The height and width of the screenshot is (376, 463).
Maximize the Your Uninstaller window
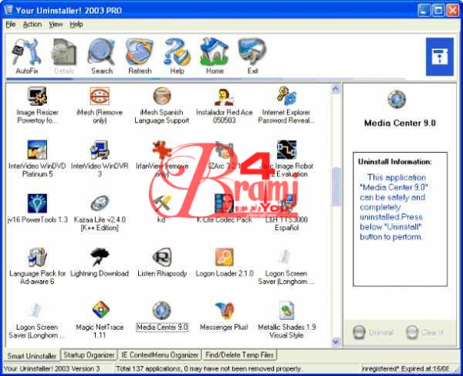coord(438,11)
